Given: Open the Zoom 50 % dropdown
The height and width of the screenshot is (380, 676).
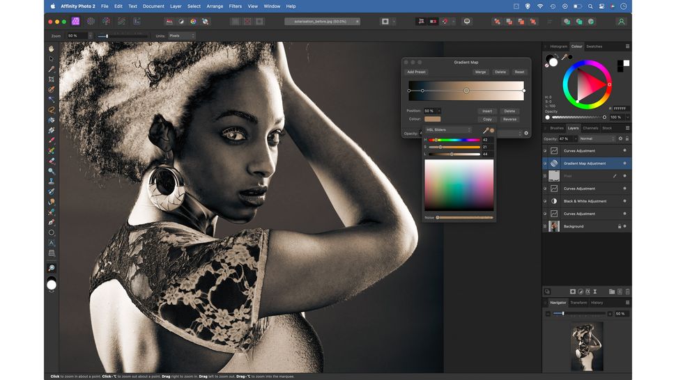Looking at the screenshot, I should coord(90,35).
